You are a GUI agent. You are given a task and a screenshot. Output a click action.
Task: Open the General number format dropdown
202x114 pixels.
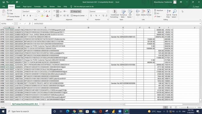107,11
